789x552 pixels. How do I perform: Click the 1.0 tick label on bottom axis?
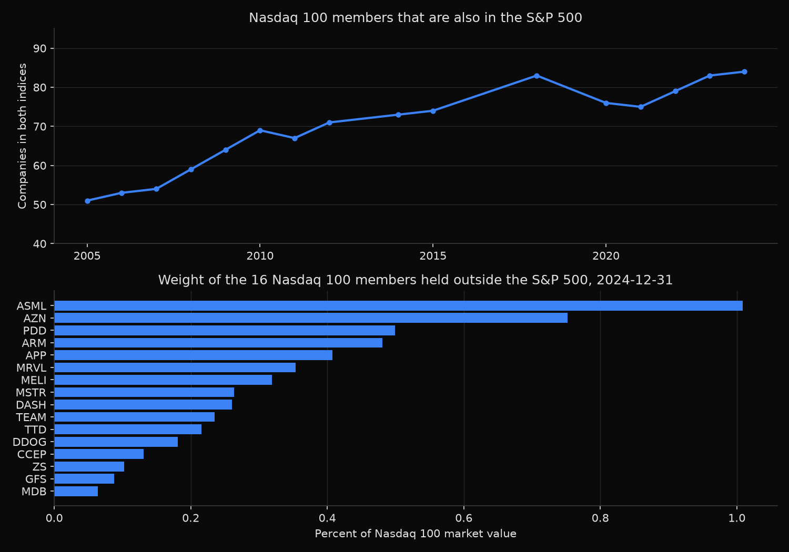737,518
